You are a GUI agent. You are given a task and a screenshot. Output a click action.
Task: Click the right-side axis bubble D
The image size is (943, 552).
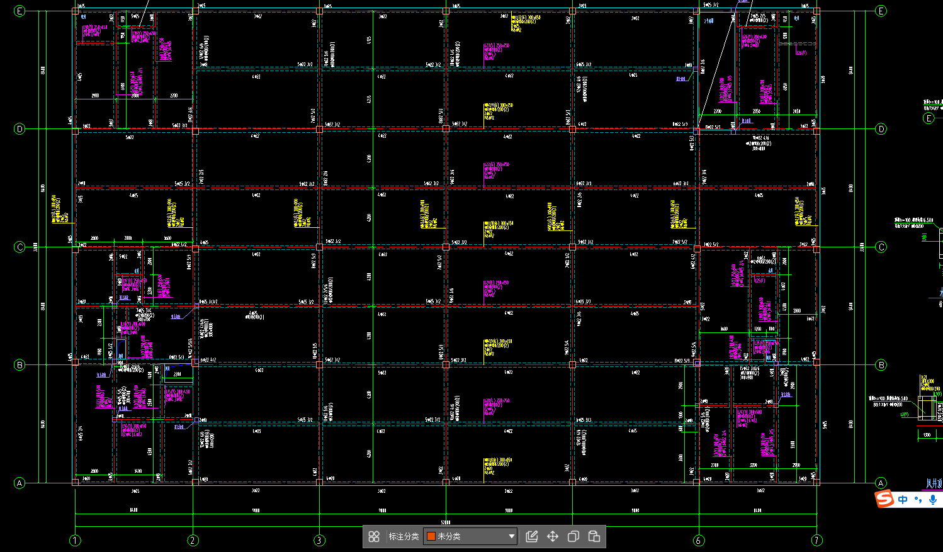(881, 129)
